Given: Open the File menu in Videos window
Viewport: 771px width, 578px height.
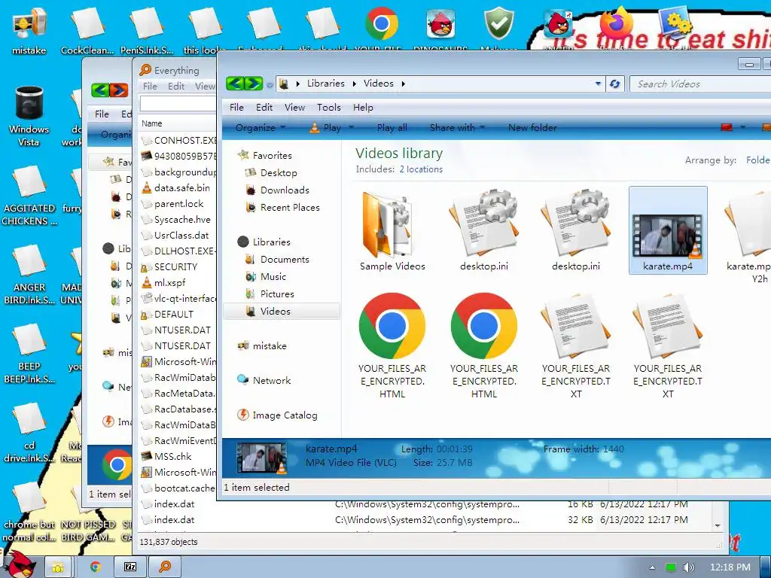Looking at the screenshot, I should (x=236, y=107).
